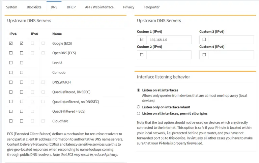Check second IPv6 box for OpenDNS (ECS)
This screenshot has height=163, width=259.
coord(43,53)
